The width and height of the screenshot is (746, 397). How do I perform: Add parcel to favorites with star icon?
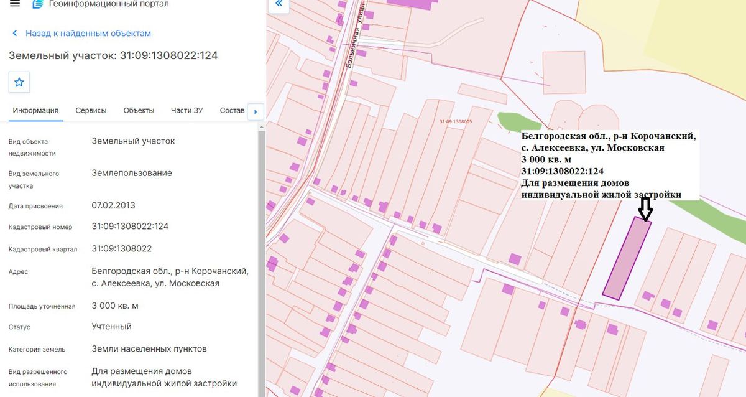click(x=19, y=82)
